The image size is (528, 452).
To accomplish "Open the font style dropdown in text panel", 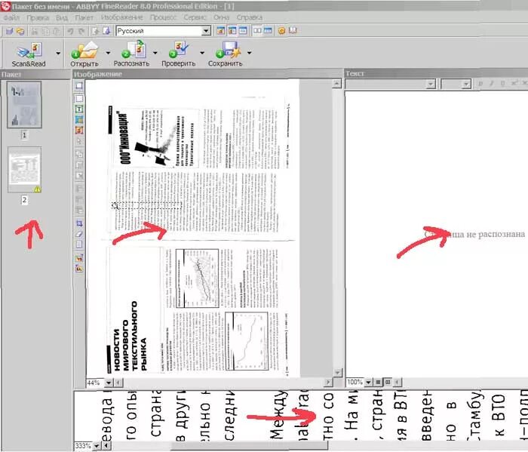I will point(431,85).
